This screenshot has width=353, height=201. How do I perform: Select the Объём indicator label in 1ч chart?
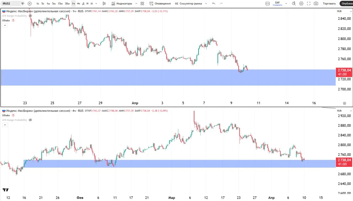pyautogui.click(x=6, y=20)
